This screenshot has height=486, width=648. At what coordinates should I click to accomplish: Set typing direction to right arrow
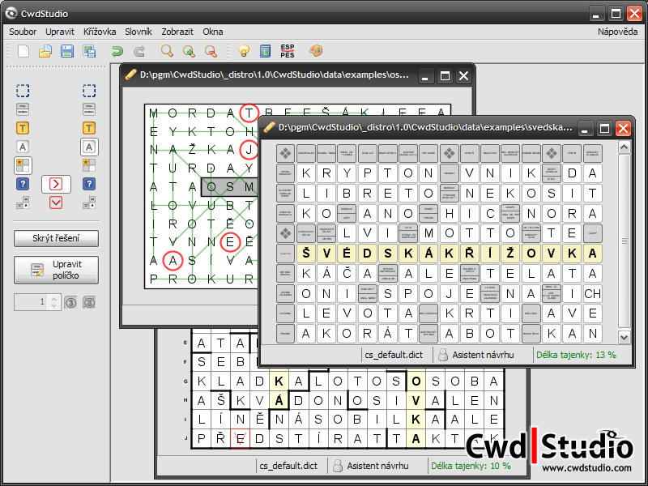56,184
